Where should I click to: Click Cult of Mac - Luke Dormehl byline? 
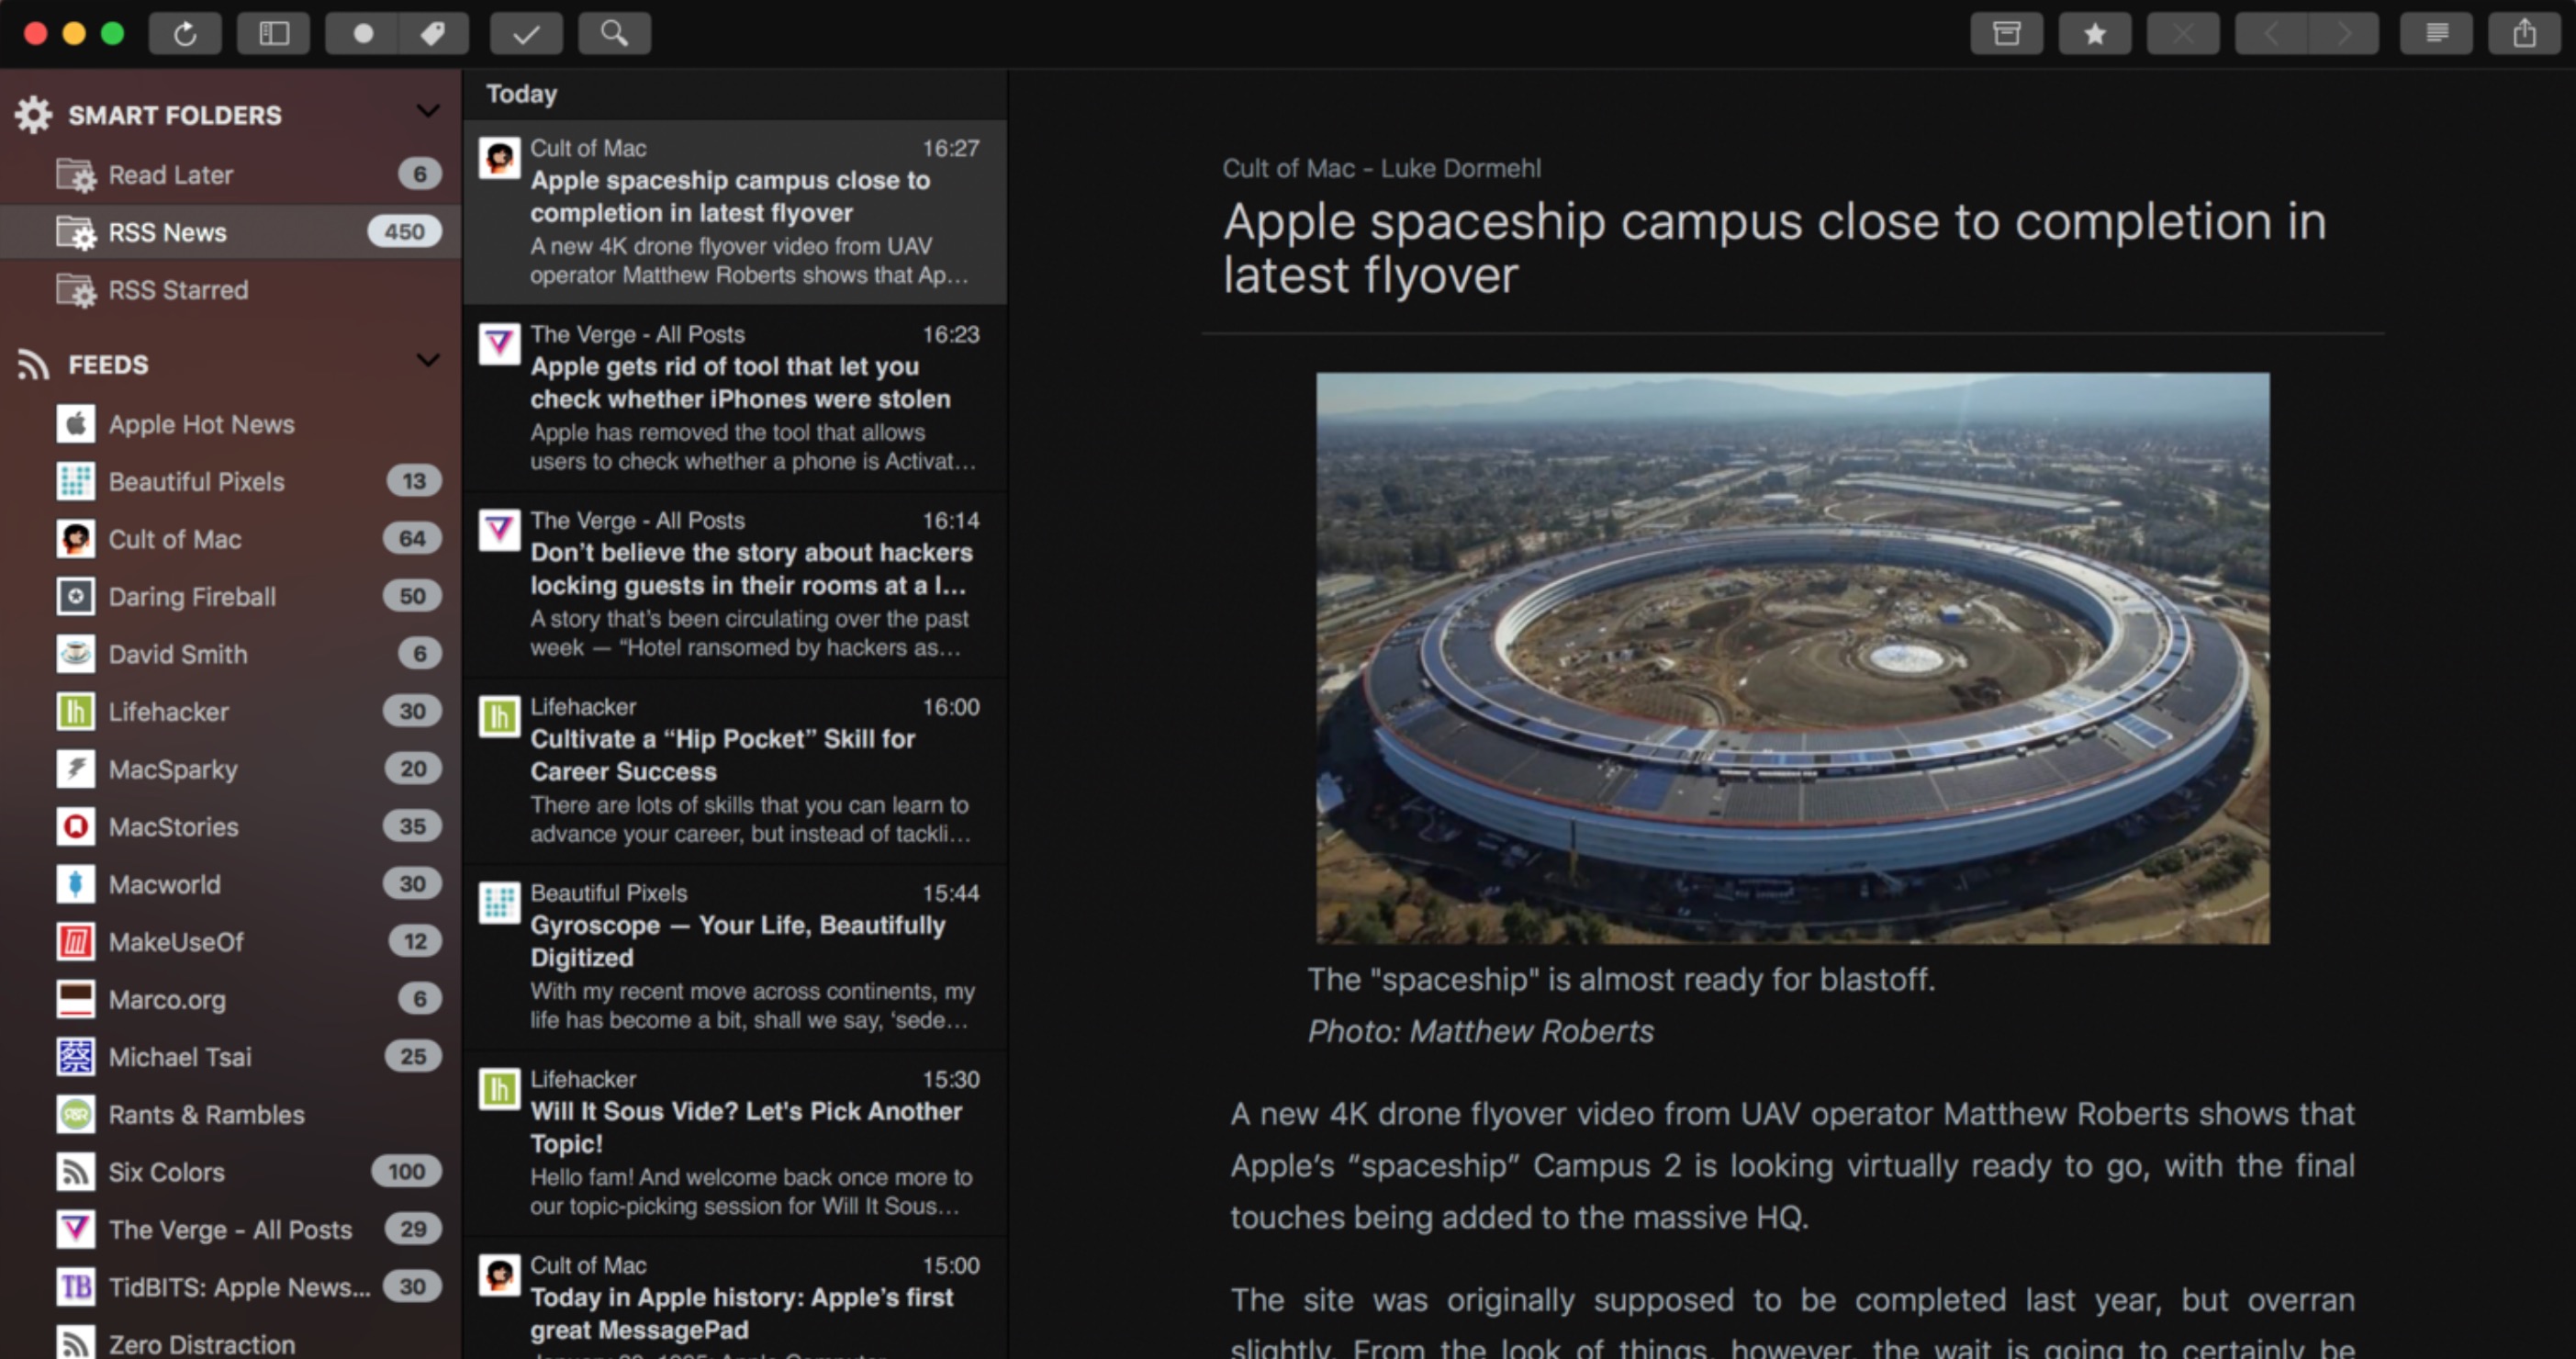coord(1381,168)
